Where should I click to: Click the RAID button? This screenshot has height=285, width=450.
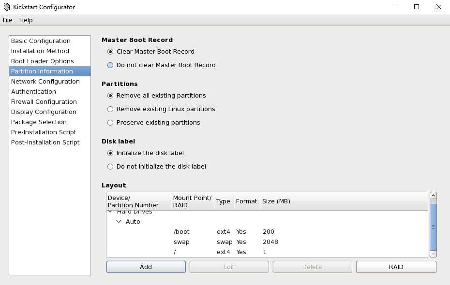pyautogui.click(x=396, y=267)
